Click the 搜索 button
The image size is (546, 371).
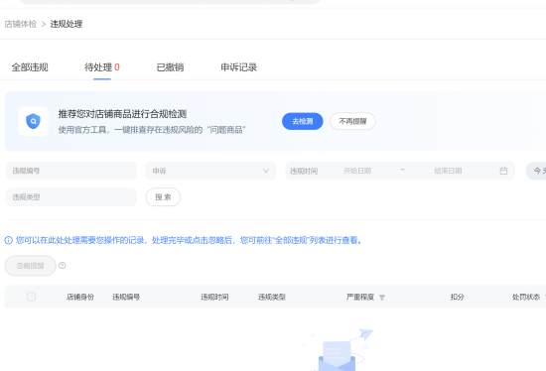(x=163, y=197)
